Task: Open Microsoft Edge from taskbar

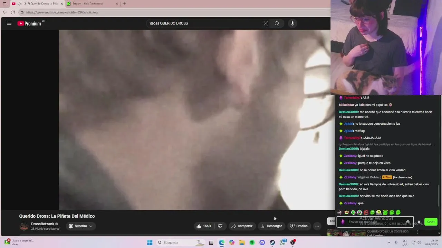Action: coord(221,242)
